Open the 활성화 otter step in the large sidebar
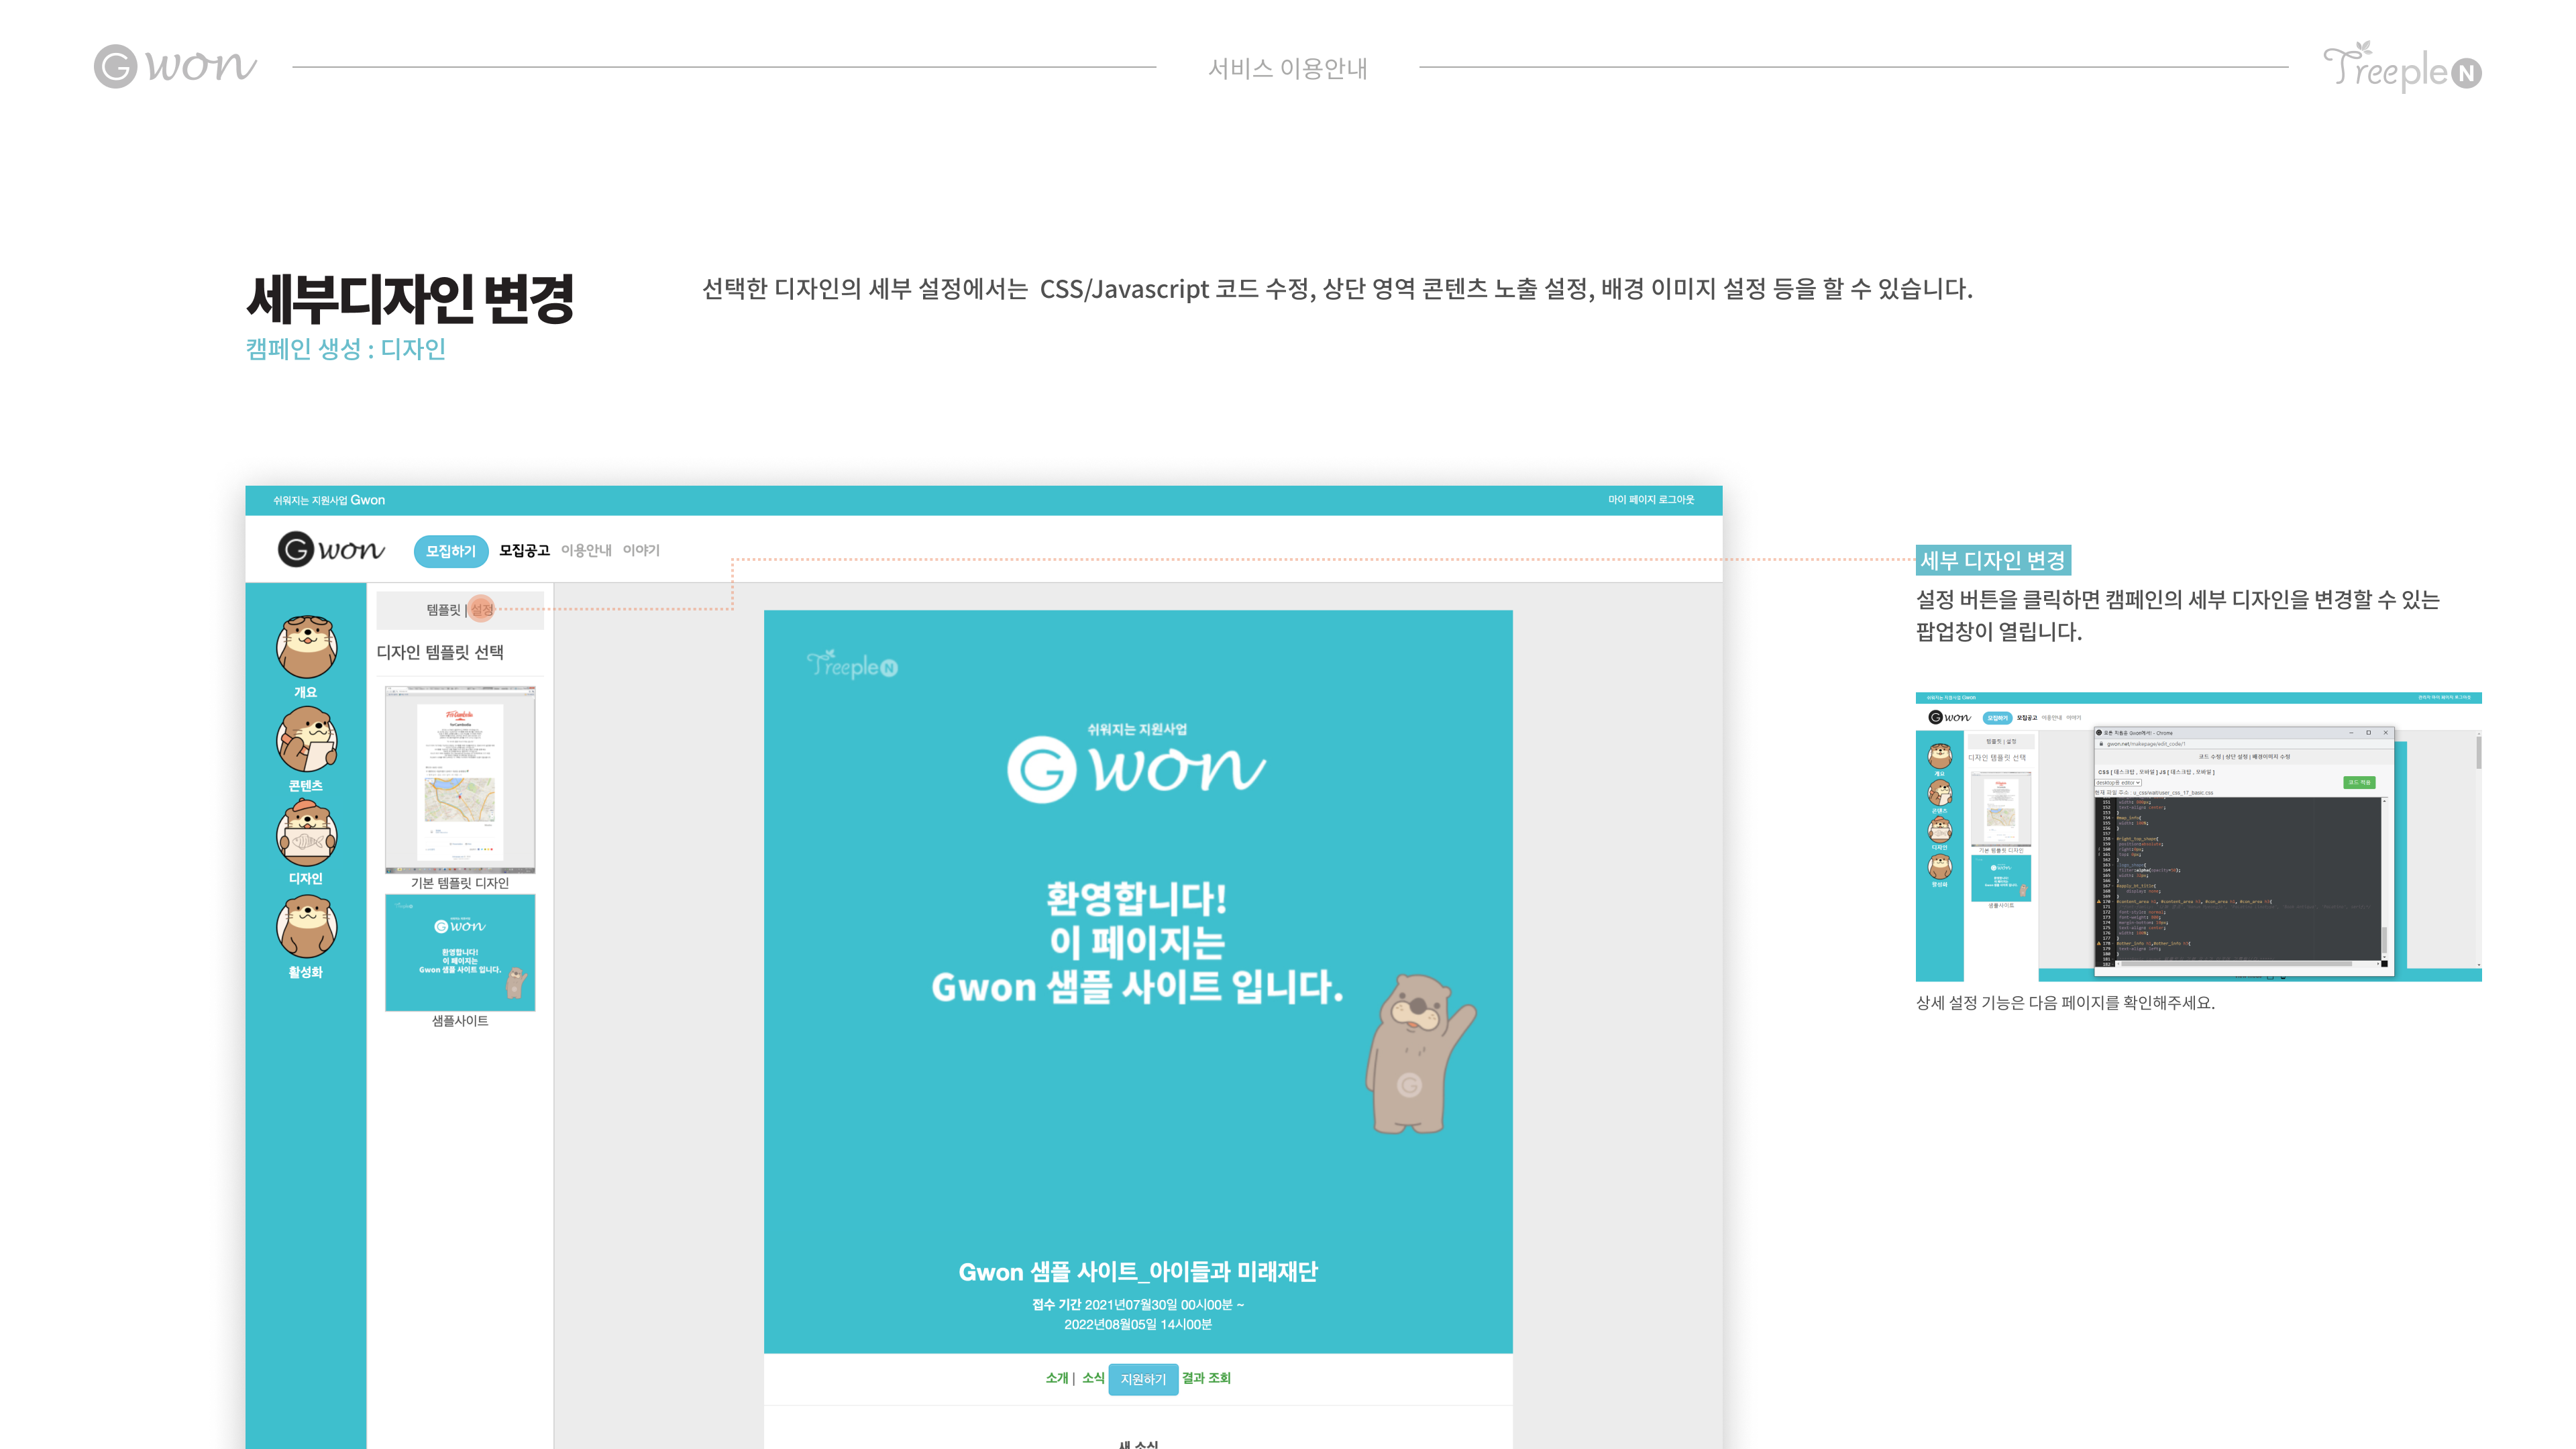 pos(306,937)
